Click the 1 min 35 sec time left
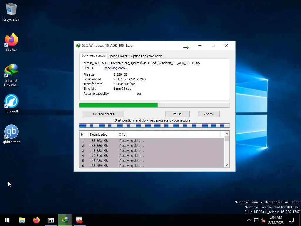This screenshot has width=301, height=226. [122, 89]
